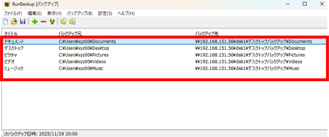
Task: Open the 設定(S) menu
Action: click(105, 13)
